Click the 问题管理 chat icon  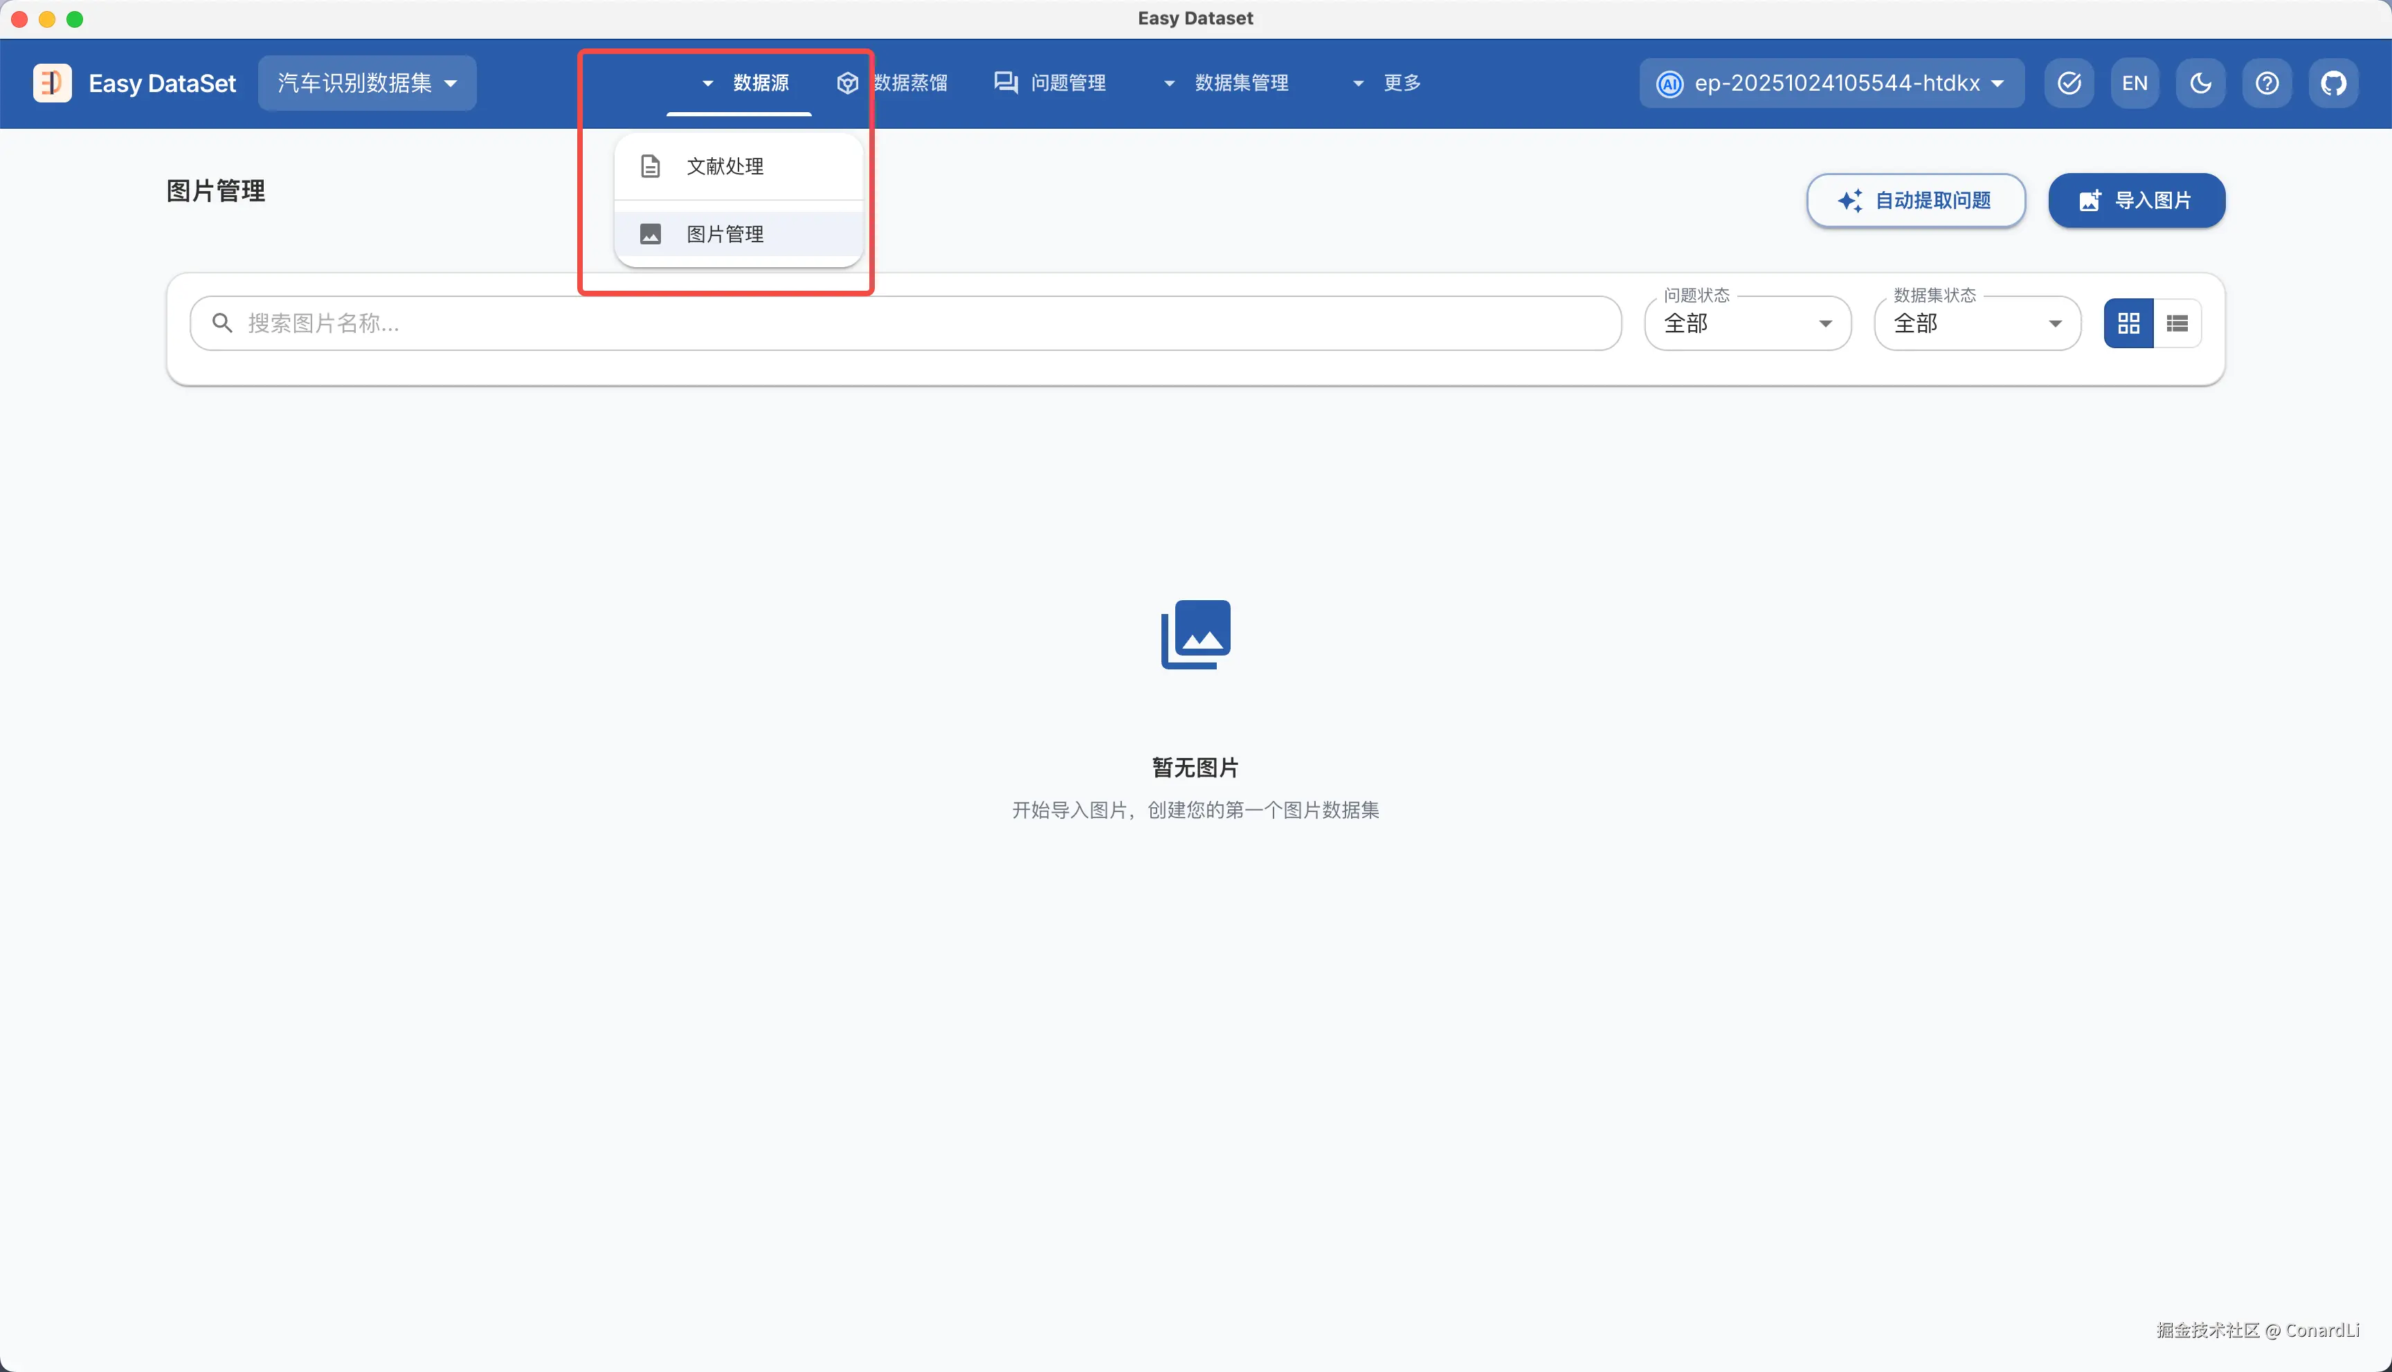click(1005, 83)
